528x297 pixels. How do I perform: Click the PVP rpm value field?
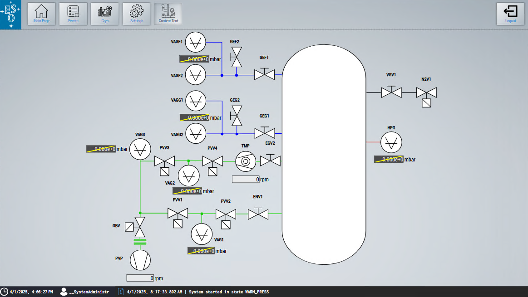point(140,278)
